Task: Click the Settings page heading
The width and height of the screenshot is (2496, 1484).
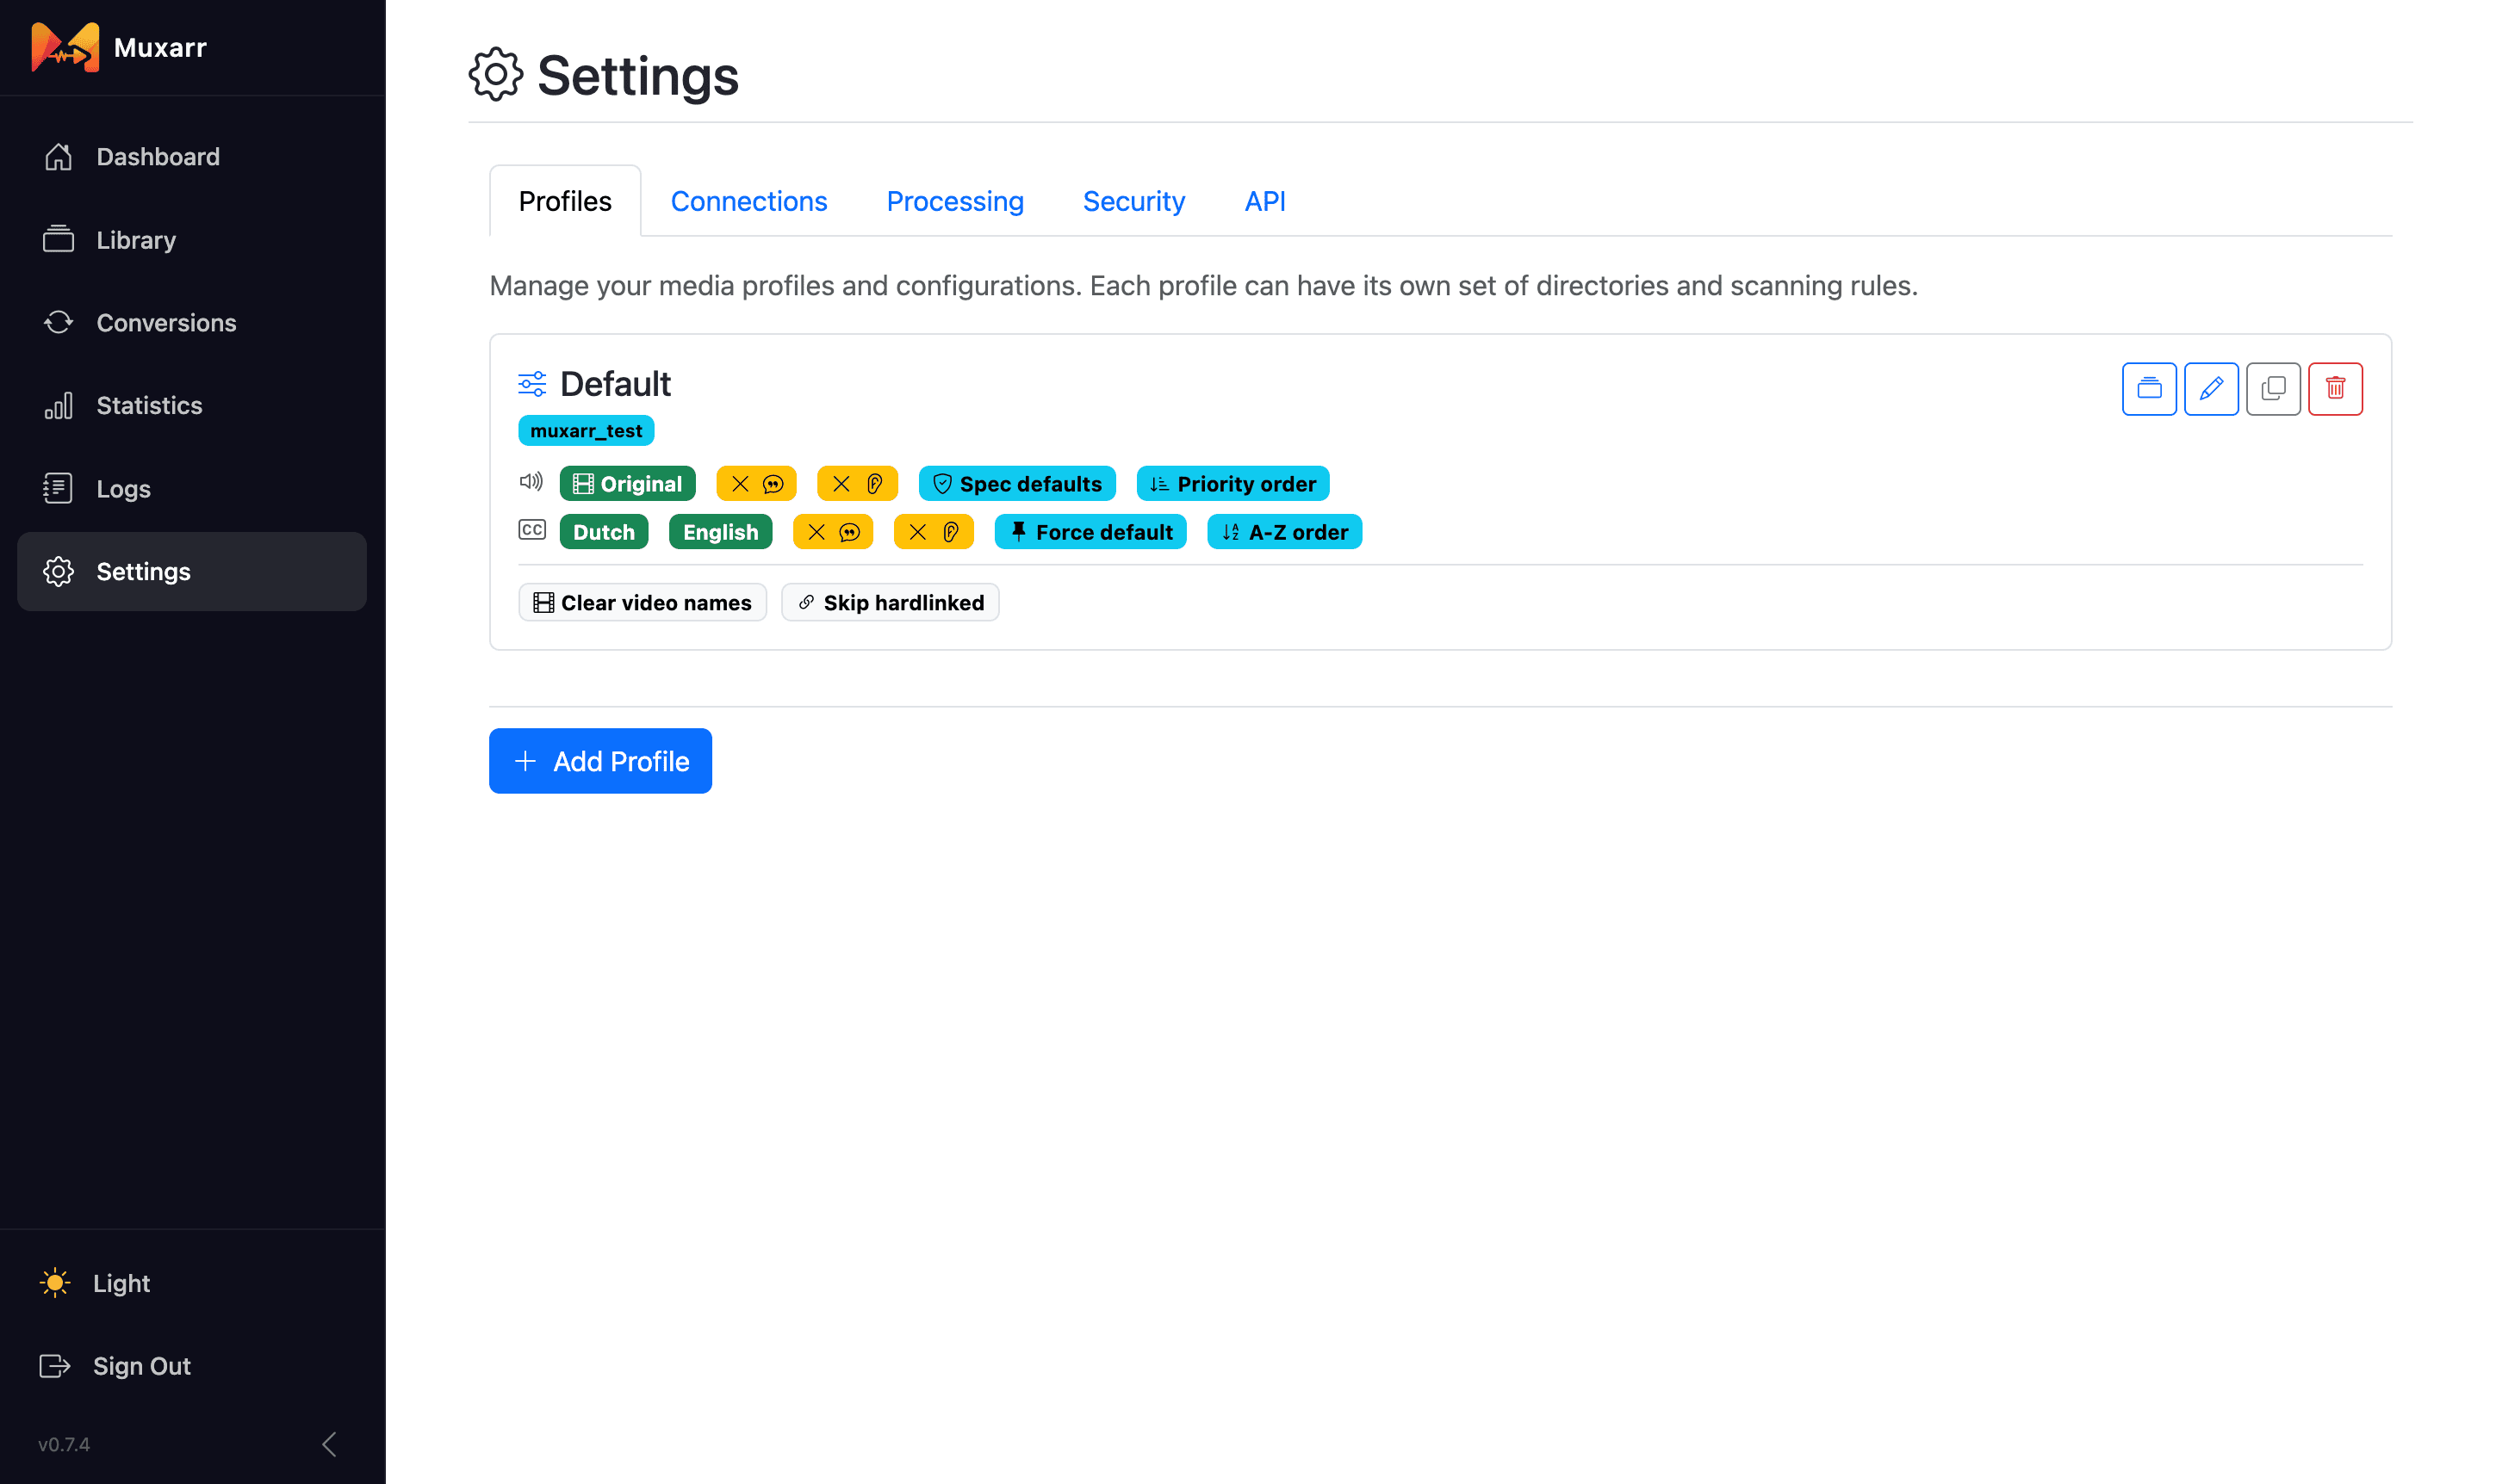Action: pyautogui.click(x=638, y=76)
